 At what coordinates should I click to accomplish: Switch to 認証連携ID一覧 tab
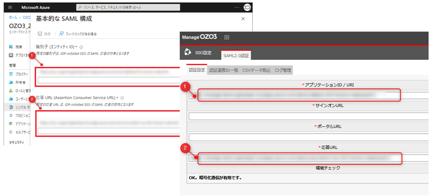[x=224, y=70]
